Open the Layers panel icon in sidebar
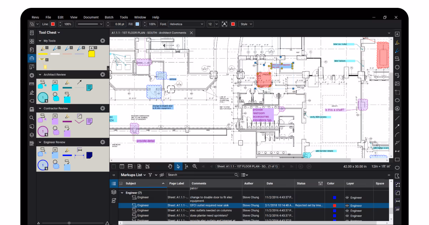 tap(32, 135)
